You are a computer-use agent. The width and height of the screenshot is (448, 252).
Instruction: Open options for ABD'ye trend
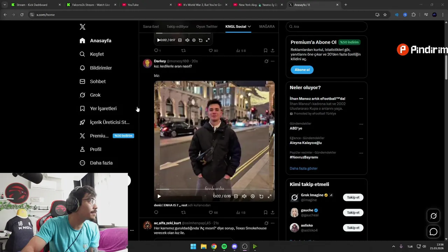(x=361, y=124)
